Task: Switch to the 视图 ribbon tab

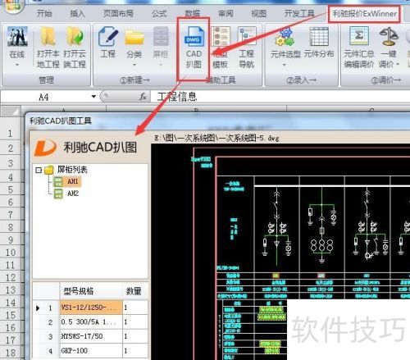Action: [258, 13]
